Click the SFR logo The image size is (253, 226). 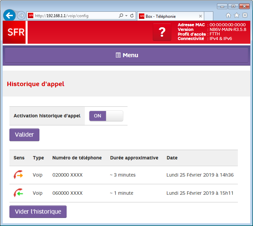(14, 33)
